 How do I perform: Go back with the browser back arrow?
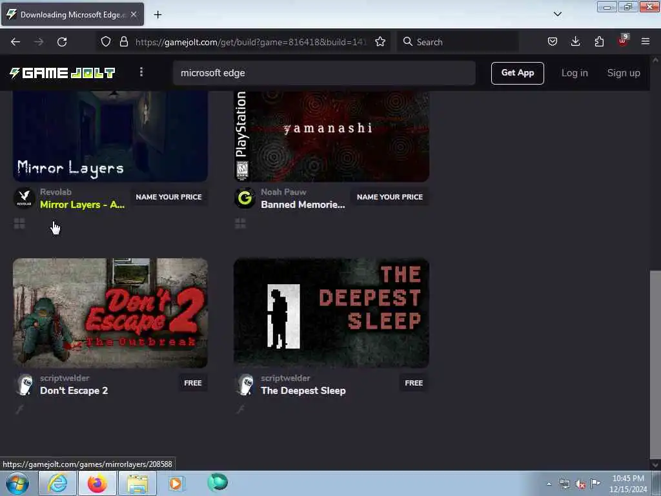[x=15, y=42]
